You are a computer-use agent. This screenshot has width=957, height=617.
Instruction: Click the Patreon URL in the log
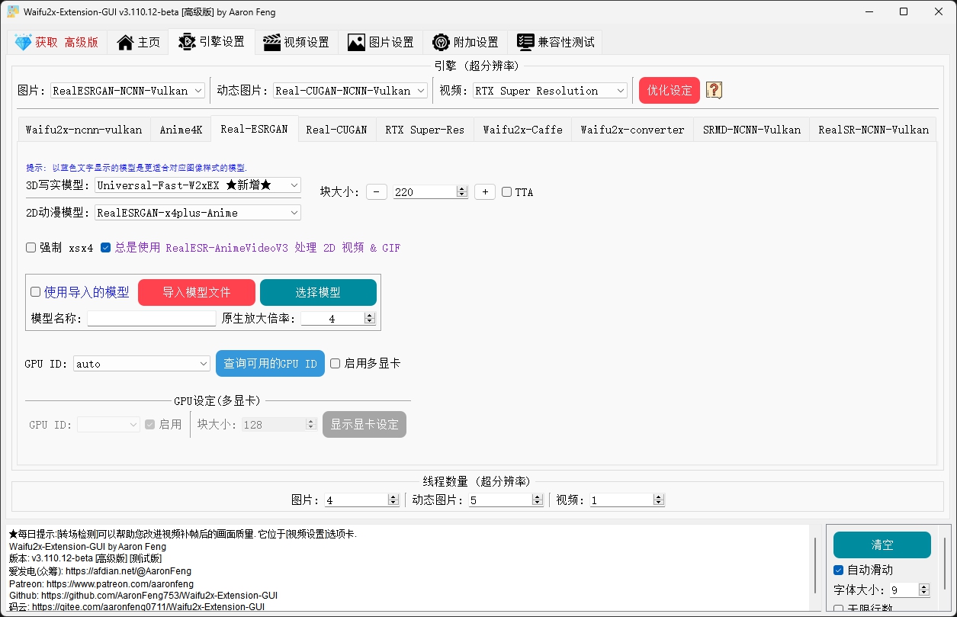pos(120,583)
